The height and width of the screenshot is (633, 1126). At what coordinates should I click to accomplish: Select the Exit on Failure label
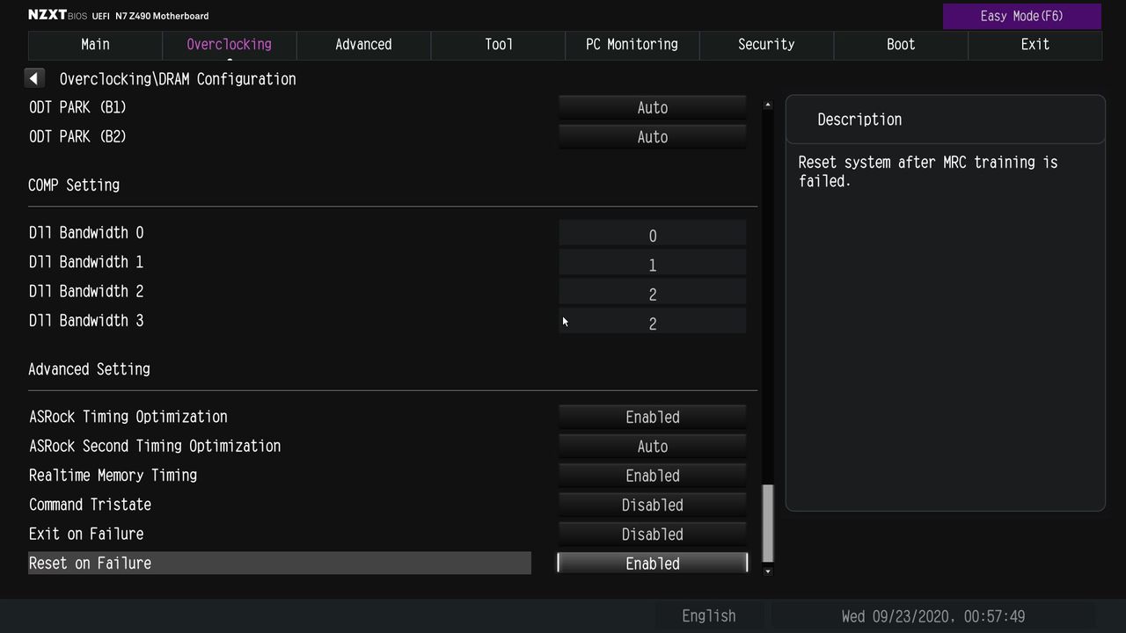[x=86, y=534]
